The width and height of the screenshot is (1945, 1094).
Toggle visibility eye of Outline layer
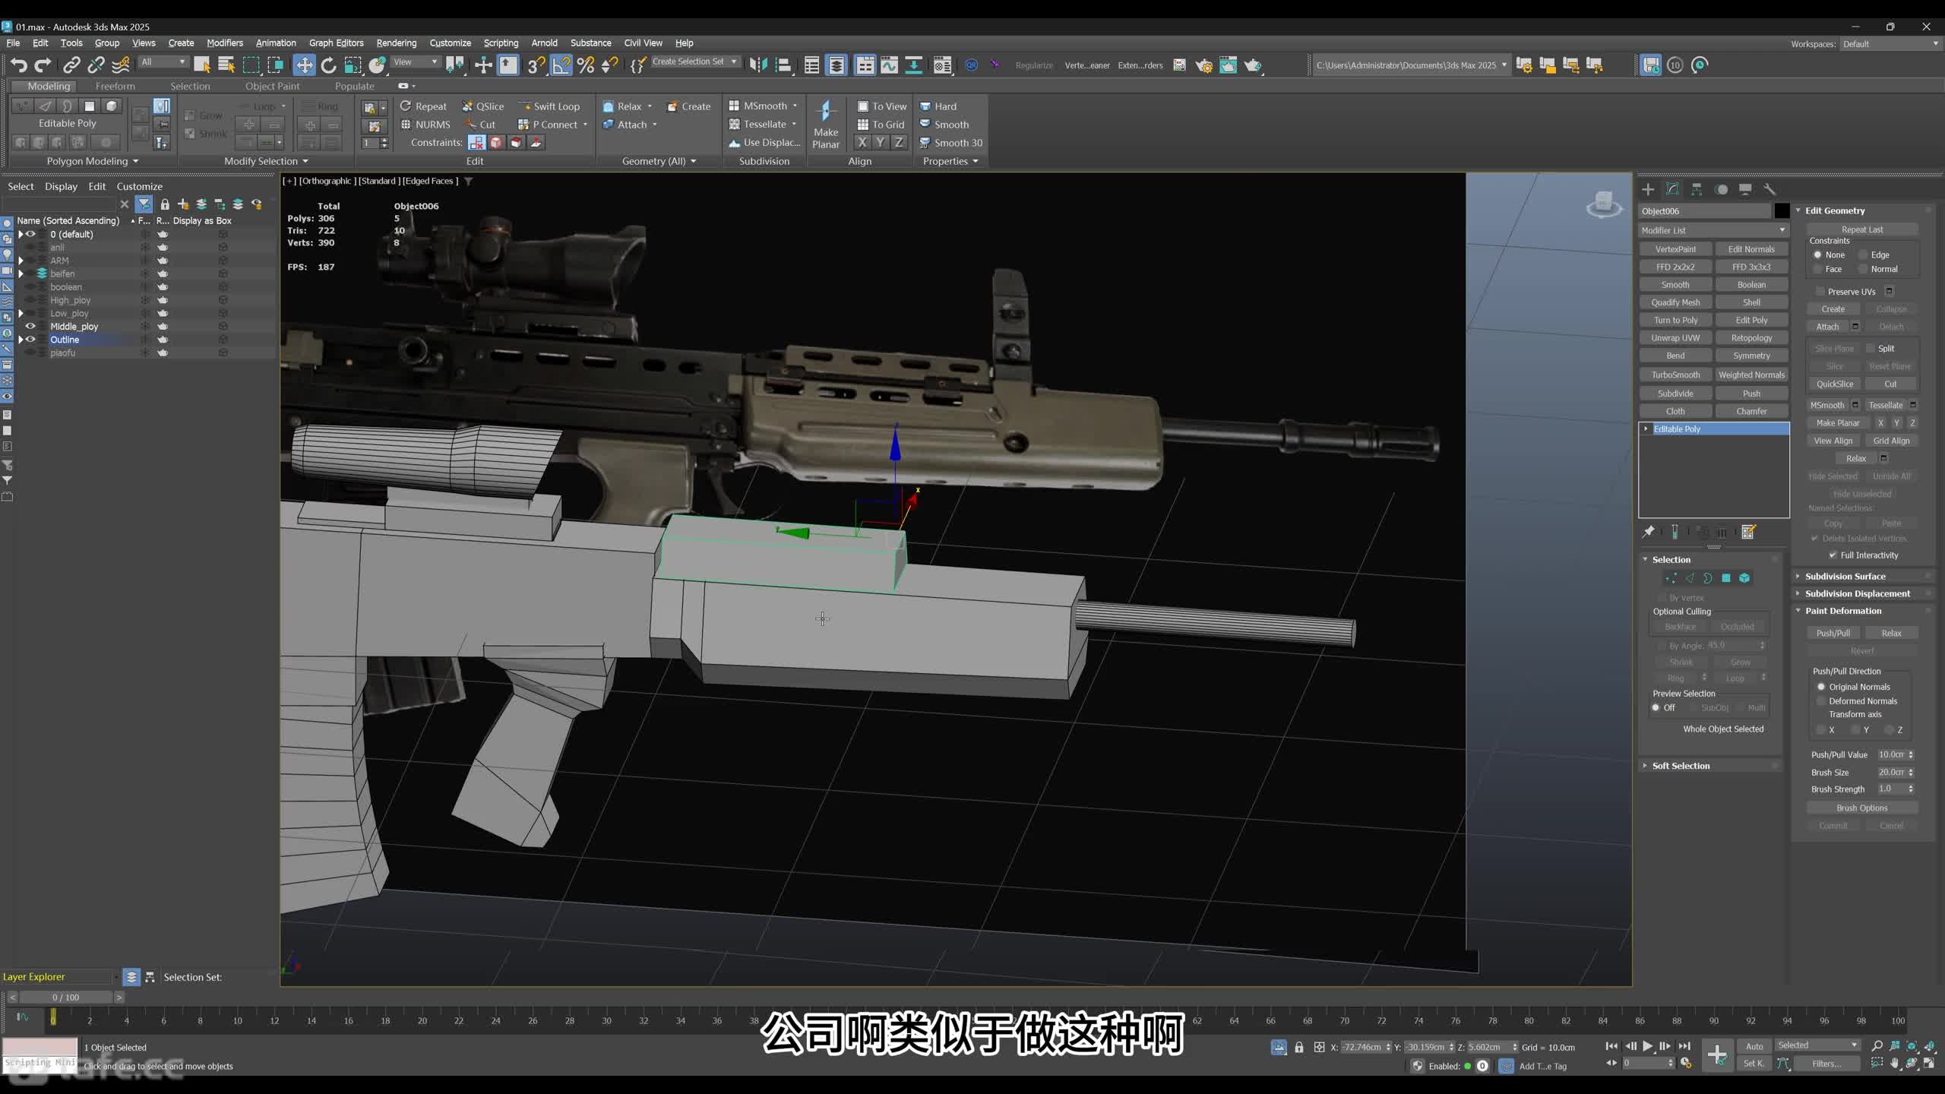click(30, 340)
